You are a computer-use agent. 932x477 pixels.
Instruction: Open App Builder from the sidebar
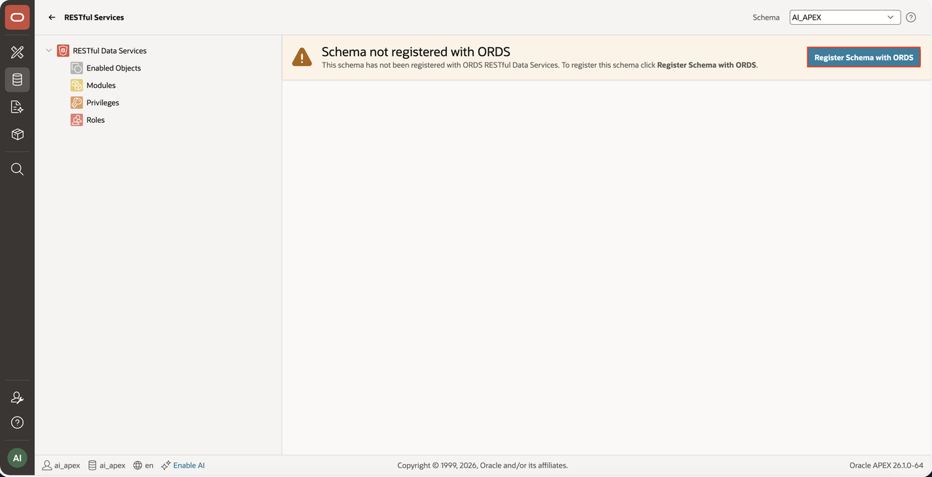tap(17, 52)
